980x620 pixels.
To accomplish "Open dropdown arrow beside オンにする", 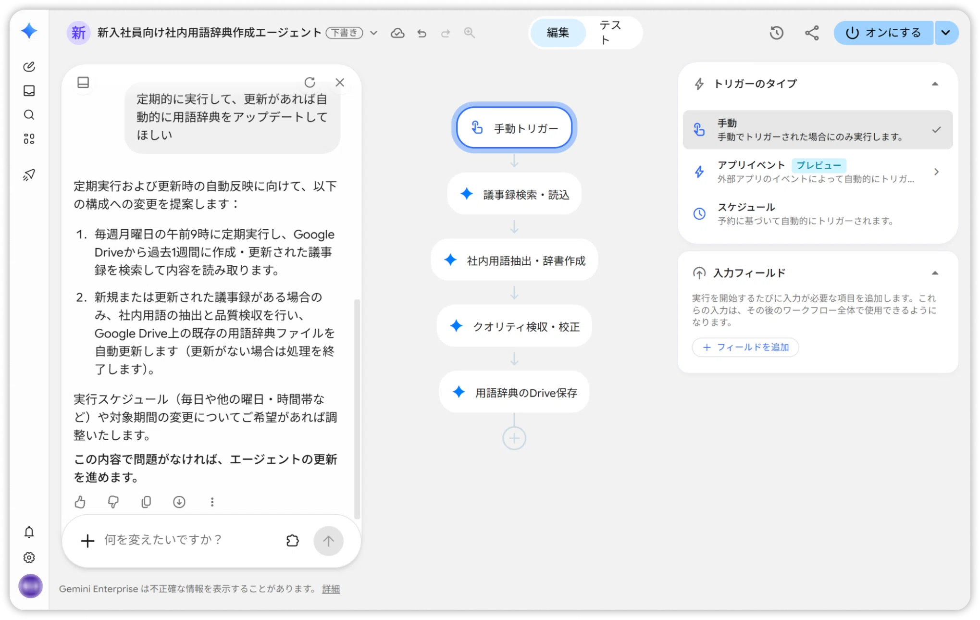I will [946, 33].
